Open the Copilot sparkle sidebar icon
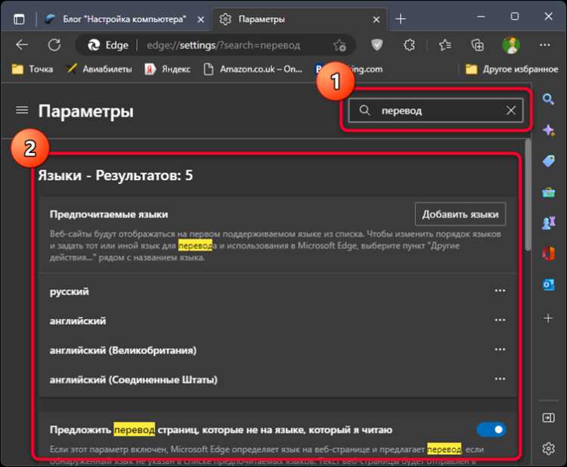Image resolution: width=567 pixels, height=467 pixels. coord(548,130)
